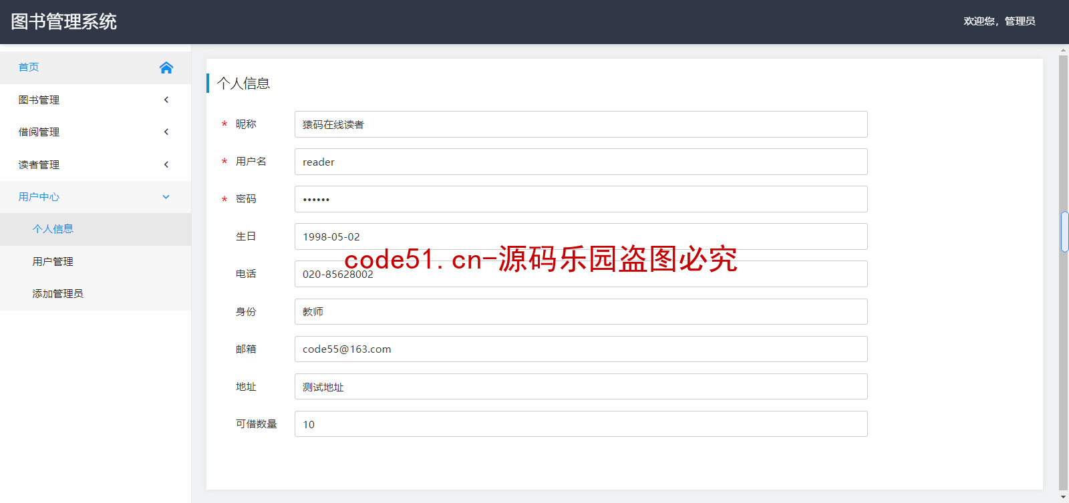Screen dimensions: 1069x503
Task: Open the 读者管理 menu
Action: coord(96,164)
